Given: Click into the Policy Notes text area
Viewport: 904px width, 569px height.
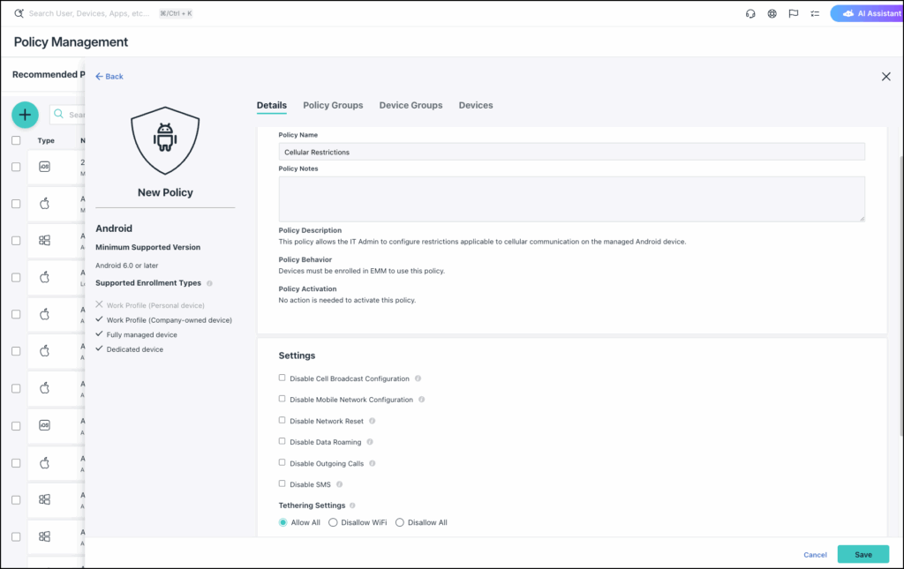Looking at the screenshot, I should coord(571,198).
